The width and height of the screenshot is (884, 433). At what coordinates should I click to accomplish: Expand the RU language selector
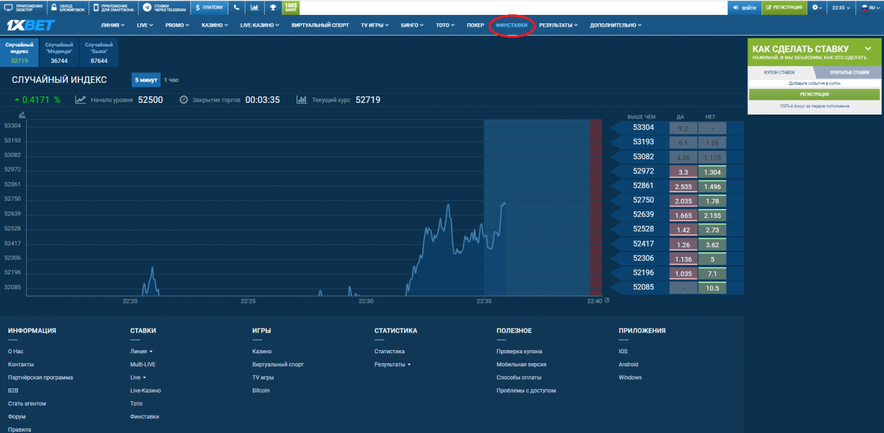point(868,8)
